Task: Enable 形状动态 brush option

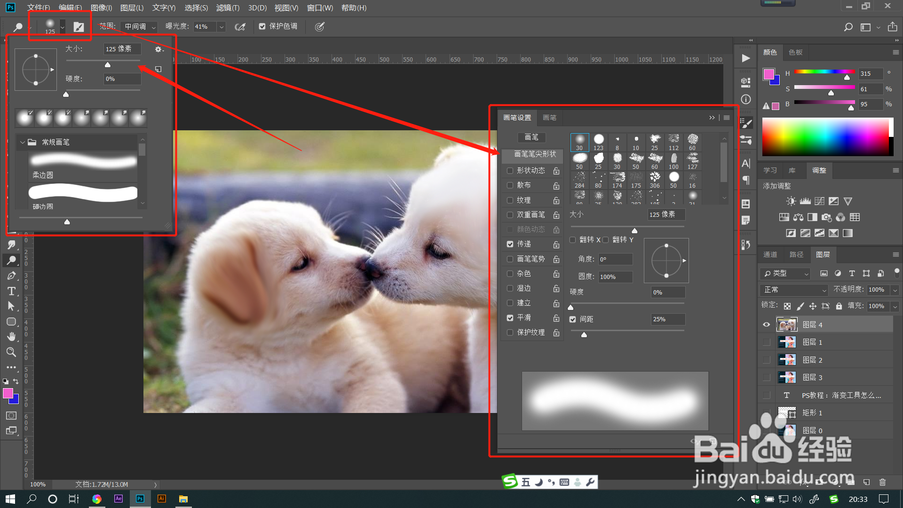Action: (510, 171)
